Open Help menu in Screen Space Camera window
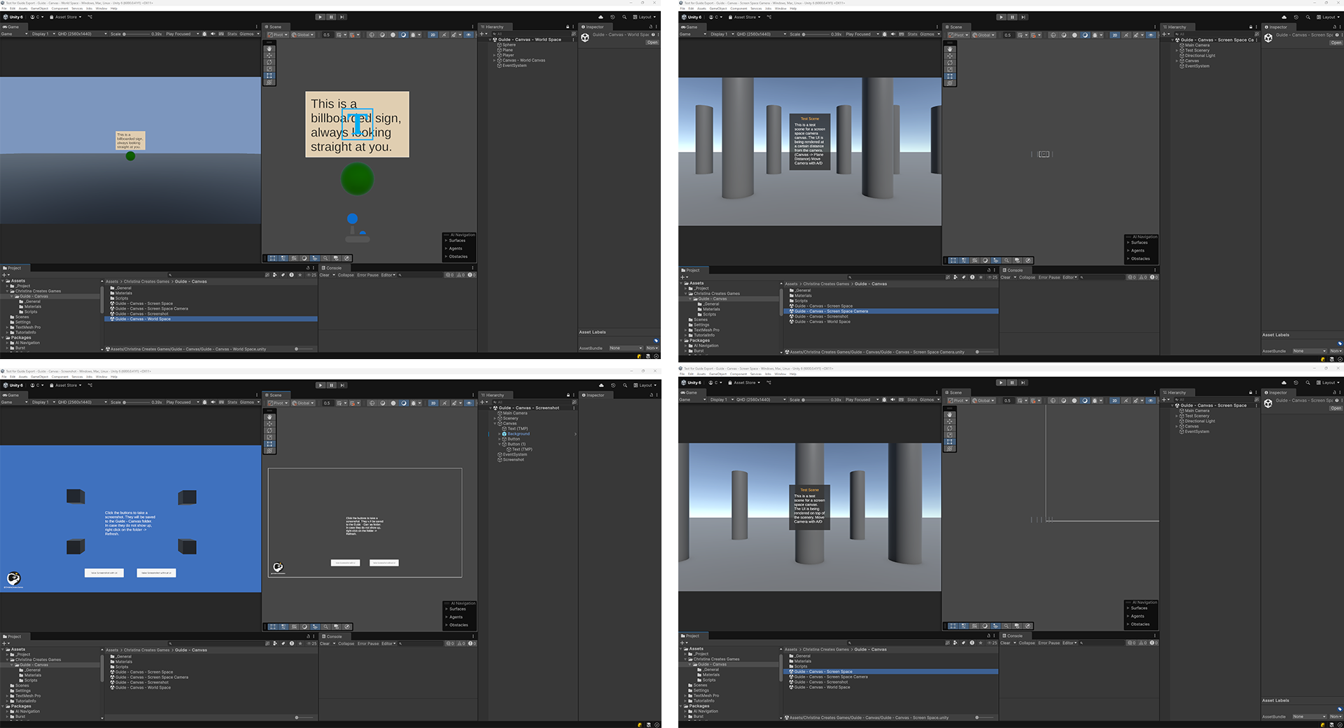The image size is (1344, 728). 793,8
